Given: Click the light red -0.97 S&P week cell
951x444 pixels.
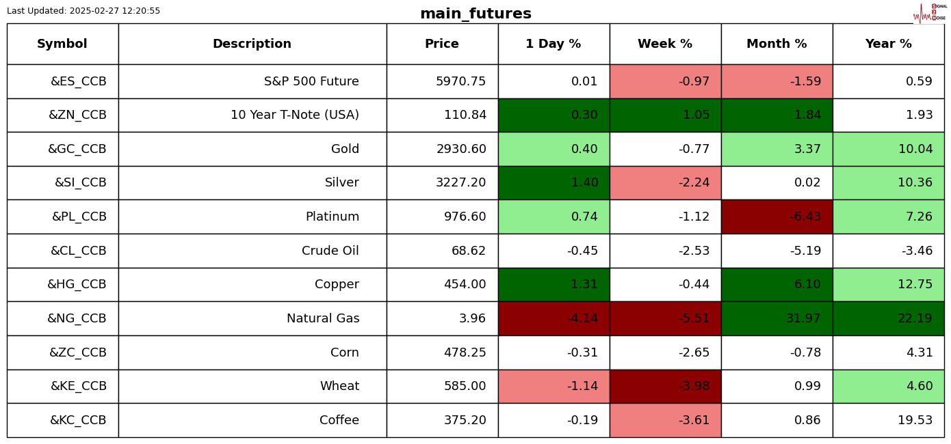Looking at the screenshot, I should point(665,81).
